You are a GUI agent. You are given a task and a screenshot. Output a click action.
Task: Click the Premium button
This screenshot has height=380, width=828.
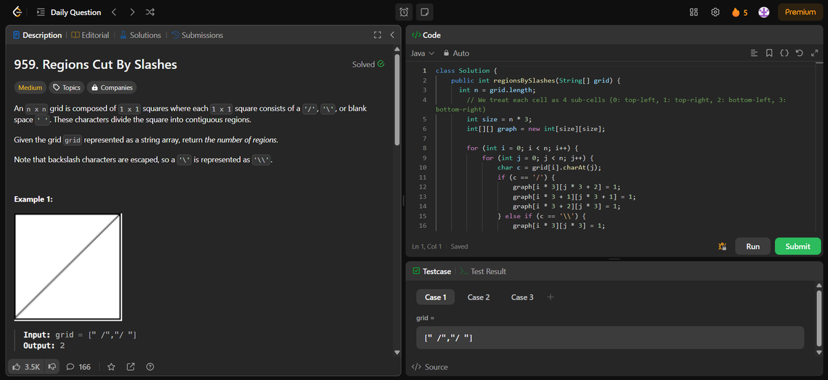click(800, 12)
